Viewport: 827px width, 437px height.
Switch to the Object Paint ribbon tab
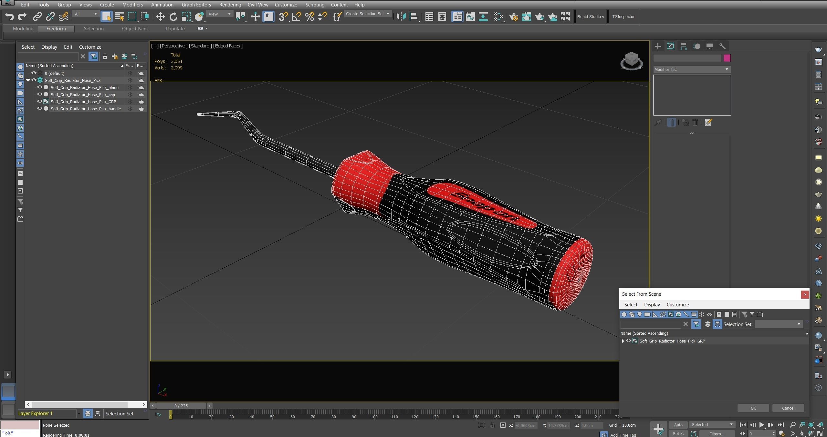coord(135,29)
